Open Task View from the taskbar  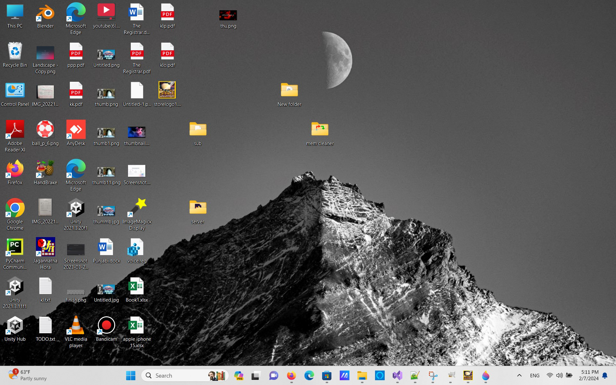coord(256,375)
